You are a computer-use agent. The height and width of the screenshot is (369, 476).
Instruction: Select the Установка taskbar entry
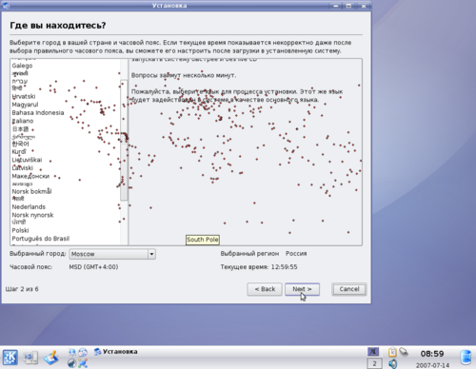pos(116,352)
